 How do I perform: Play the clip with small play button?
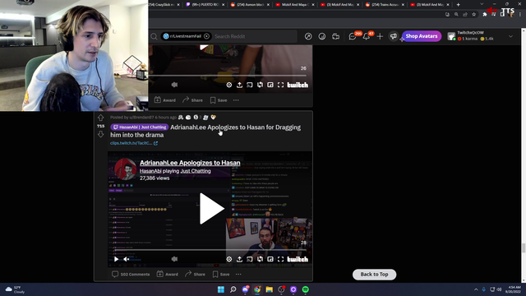coord(116,259)
